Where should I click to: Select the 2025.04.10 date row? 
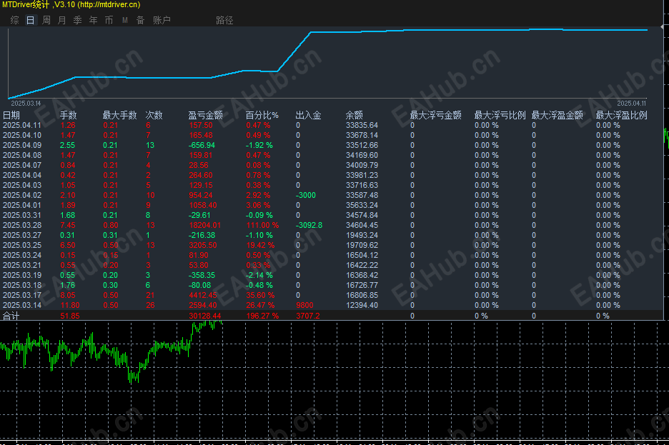pyautogui.click(x=21, y=135)
